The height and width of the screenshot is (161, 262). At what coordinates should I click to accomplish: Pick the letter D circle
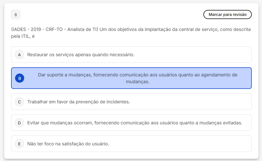click(x=19, y=123)
